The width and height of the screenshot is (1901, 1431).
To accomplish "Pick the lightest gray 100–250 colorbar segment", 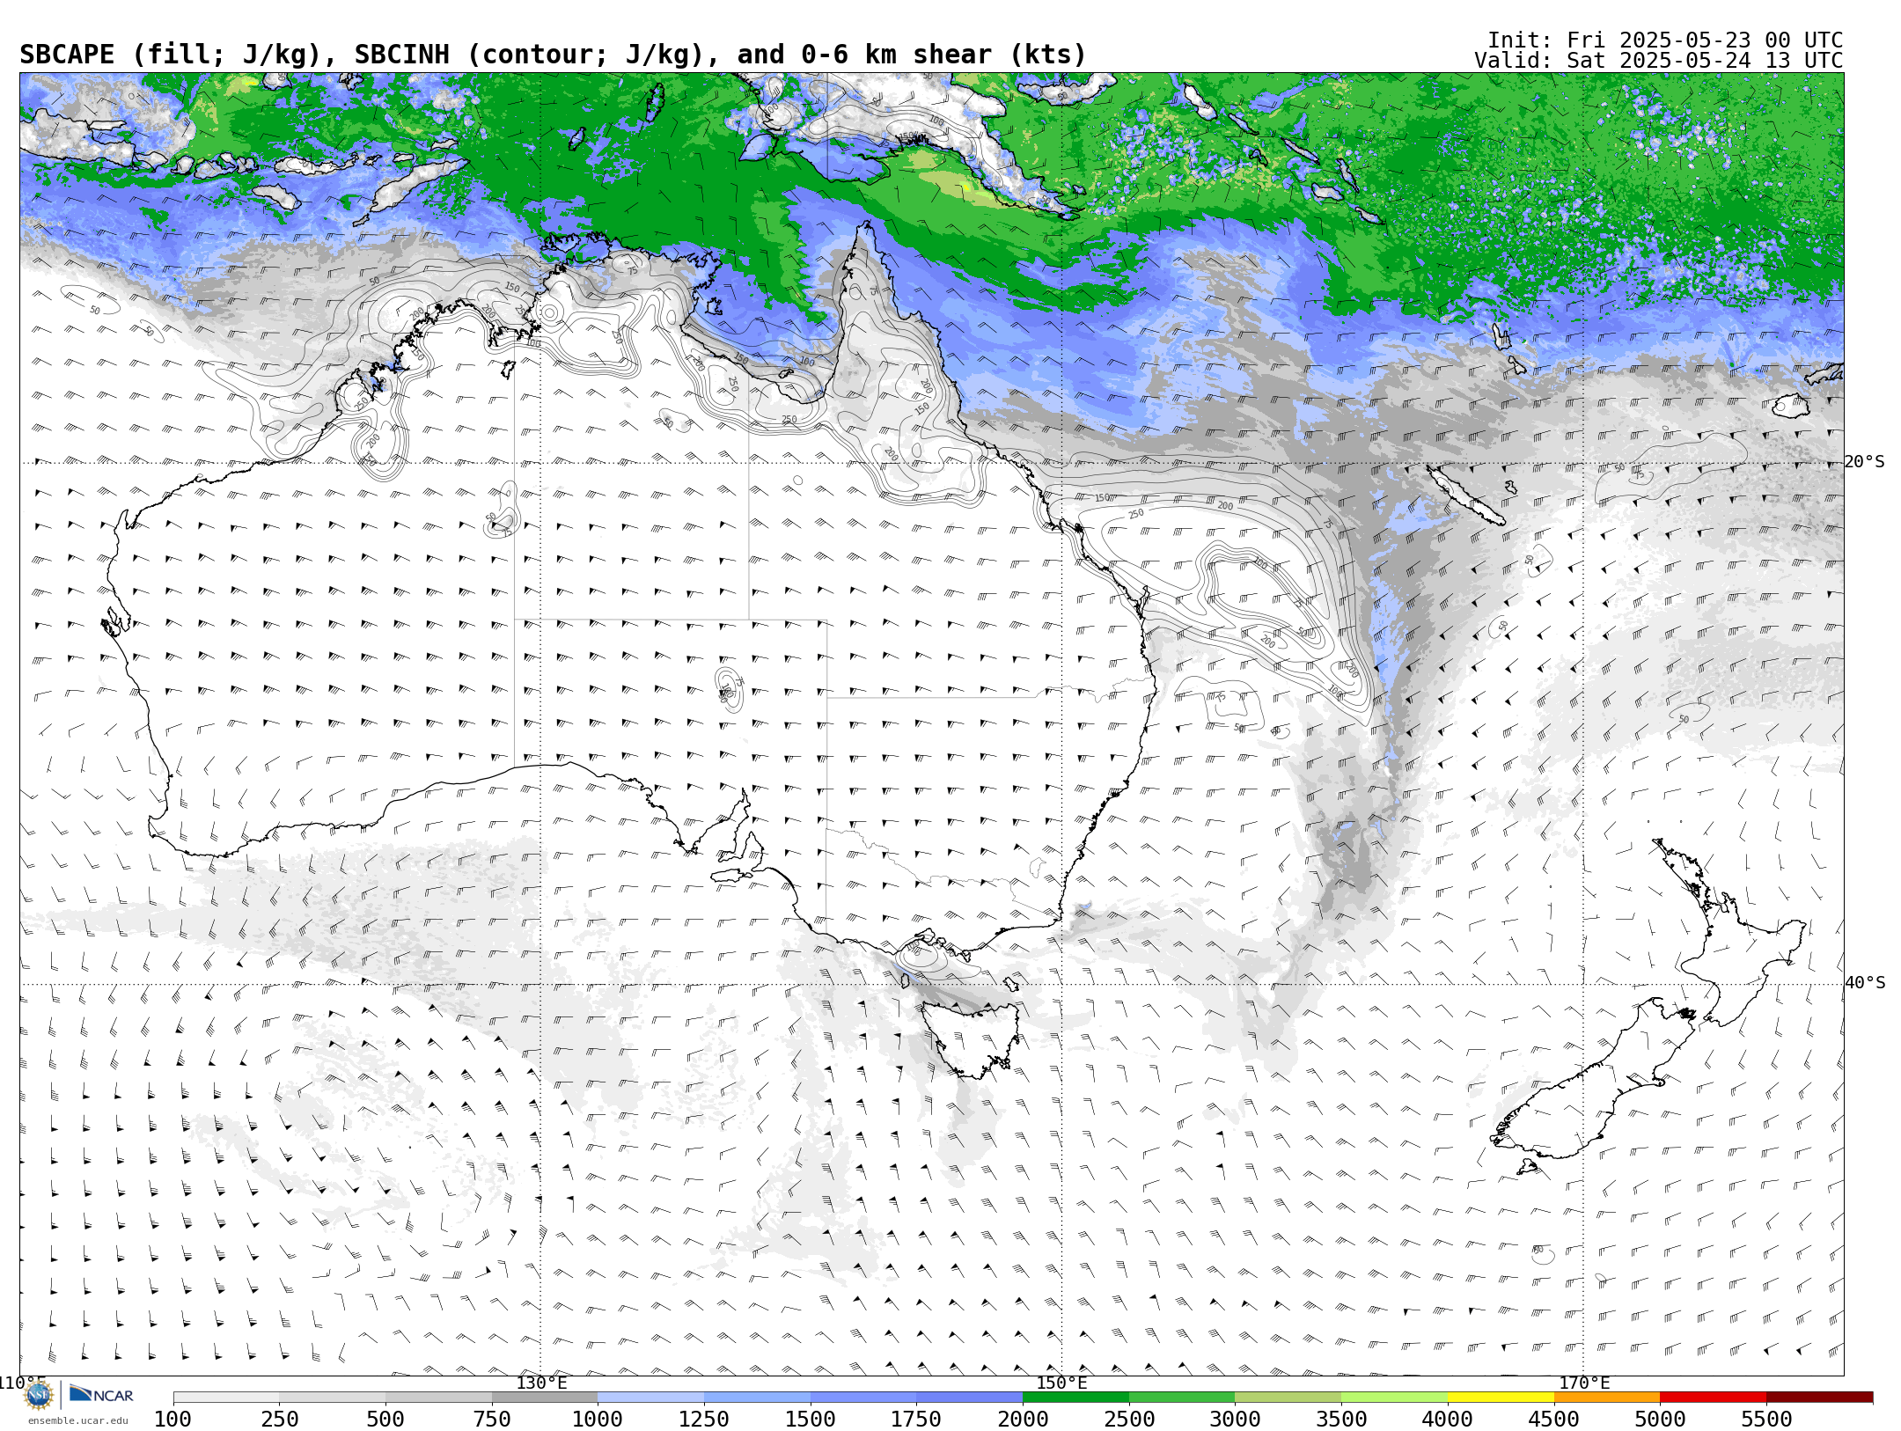I will click(x=226, y=1398).
